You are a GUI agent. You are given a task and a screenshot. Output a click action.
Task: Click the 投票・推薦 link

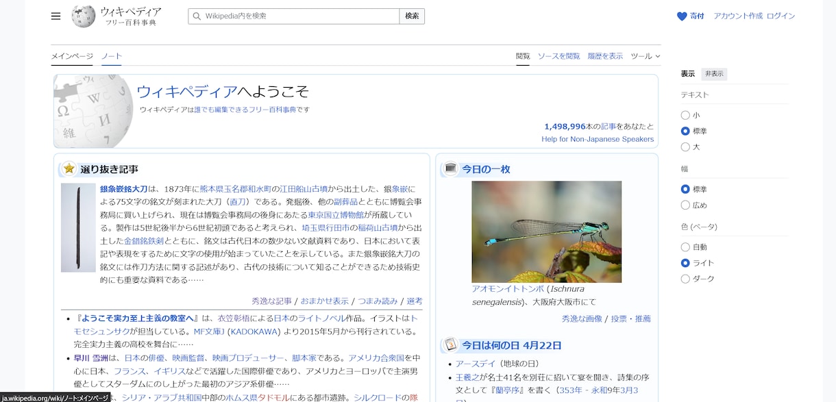click(630, 319)
